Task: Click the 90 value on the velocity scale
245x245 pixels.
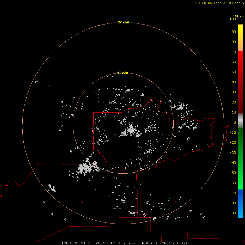Action: pyautogui.click(x=234, y=32)
